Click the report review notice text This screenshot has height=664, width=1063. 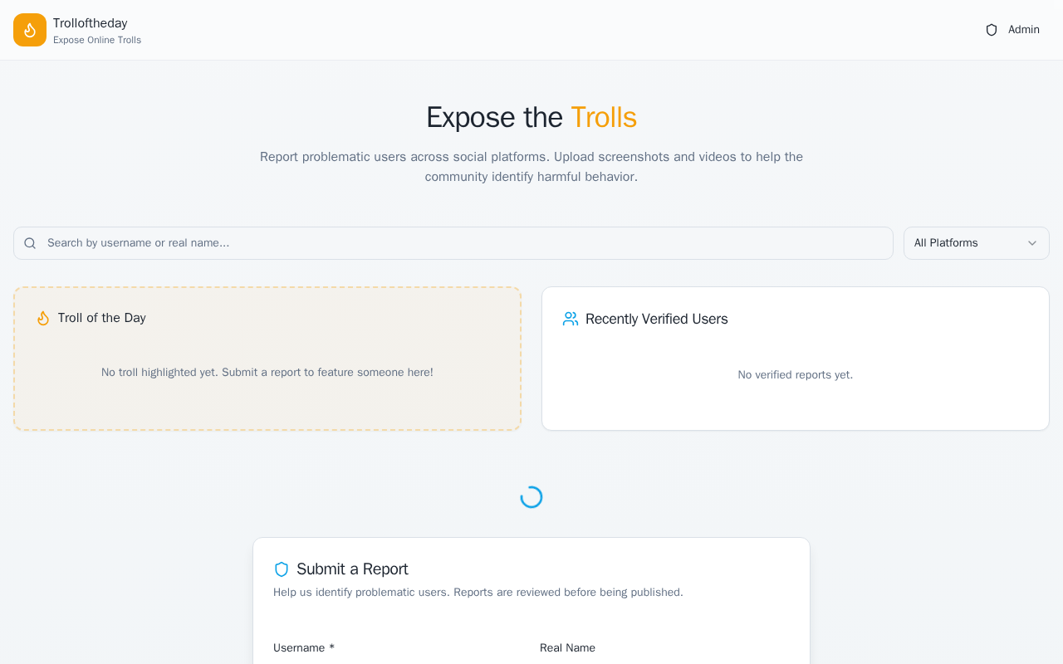(478, 593)
